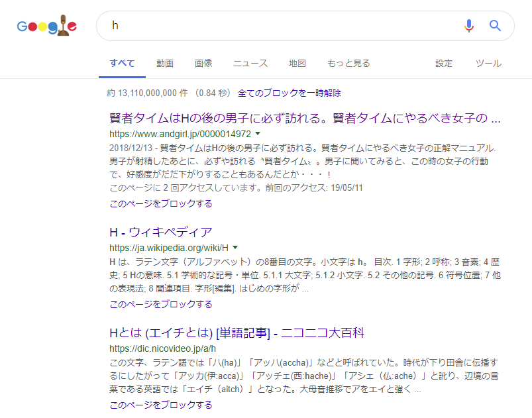Viewport: 532px width, 418px height.
Task: Click the https://www.andgirl.jp/0000014972 URL
Action: click(180, 134)
